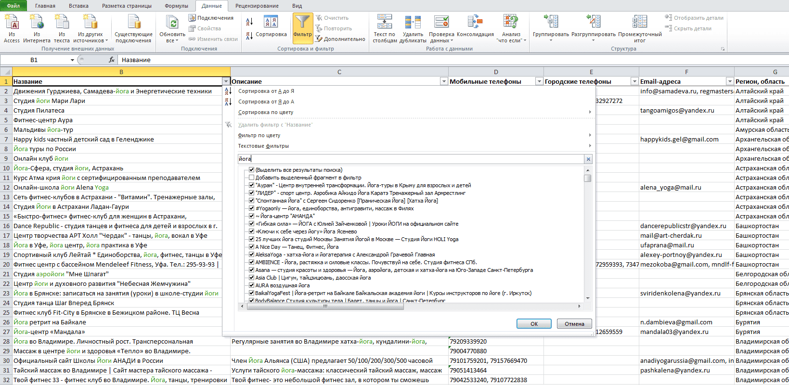Confirm the filter with OK button
Screen dimensions: 789x385
(534, 324)
